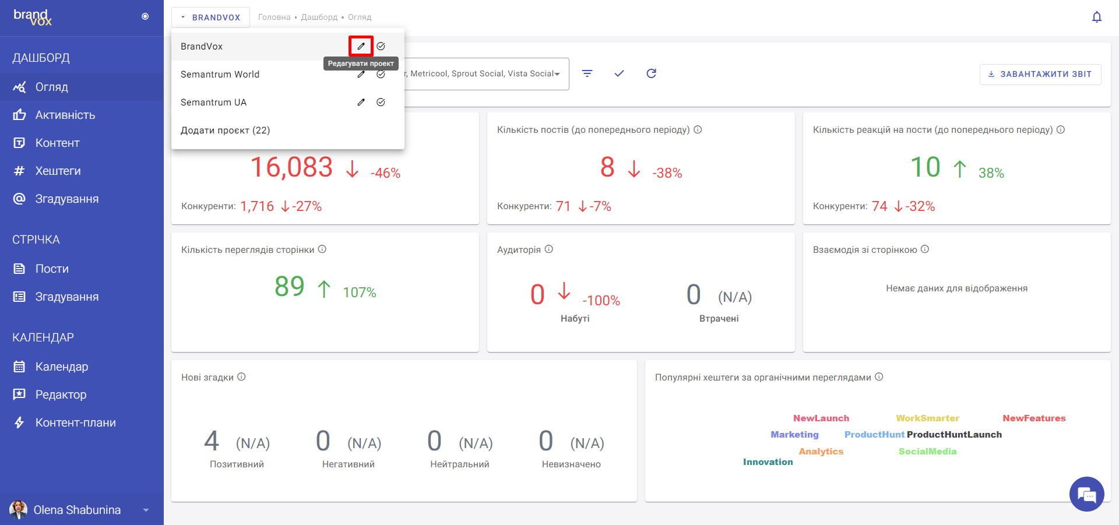Show info icon next to Нові згадки
The width and height of the screenshot is (1119, 525).
pyautogui.click(x=241, y=377)
